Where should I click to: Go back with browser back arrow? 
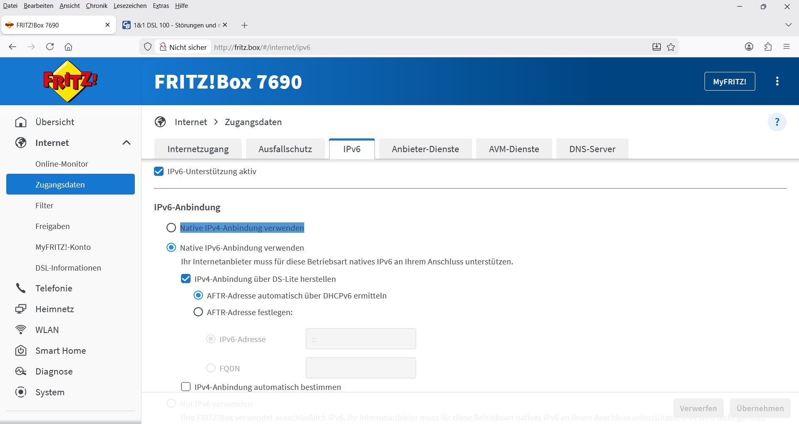(12, 47)
